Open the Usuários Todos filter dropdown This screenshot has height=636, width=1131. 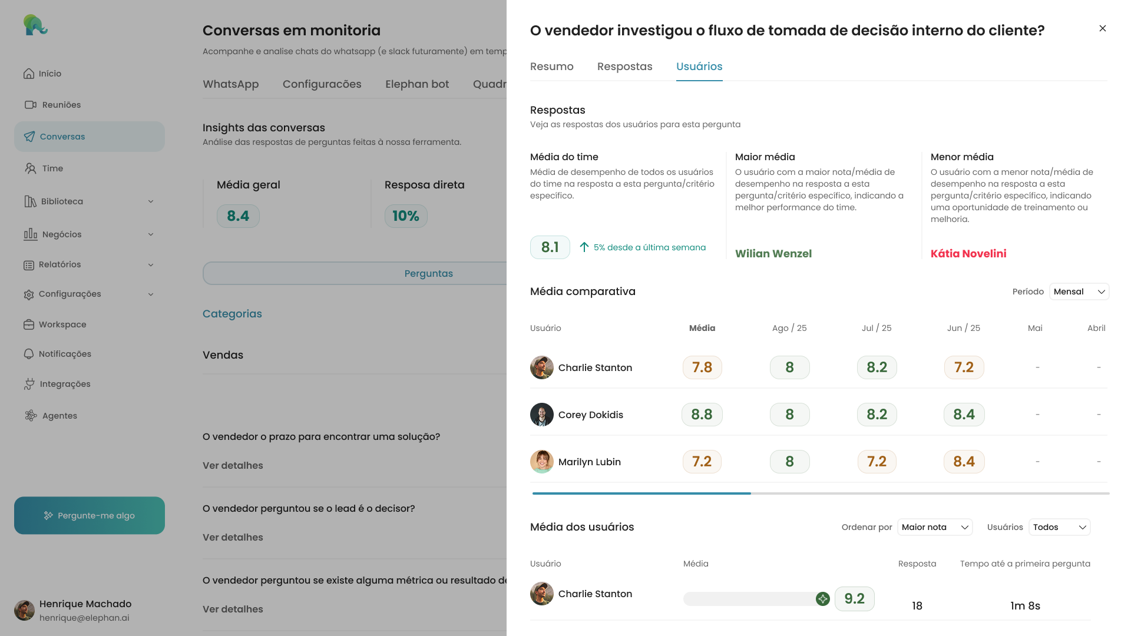[x=1059, y=527]
